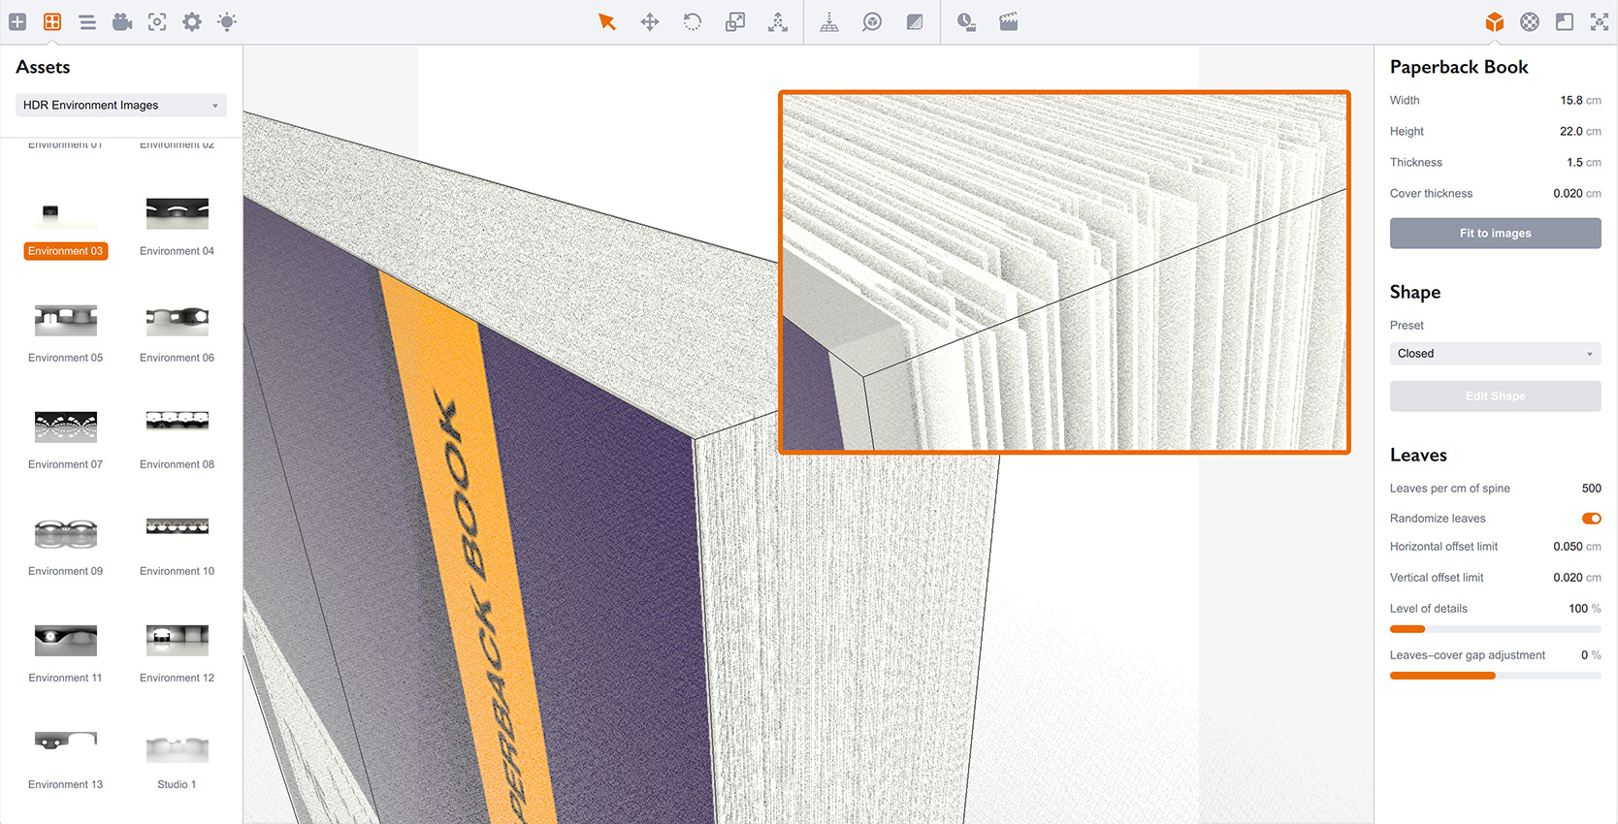Select the Environment 03 thumbnail
This screenshot has height=824, width=1618.
coord(65,213)
